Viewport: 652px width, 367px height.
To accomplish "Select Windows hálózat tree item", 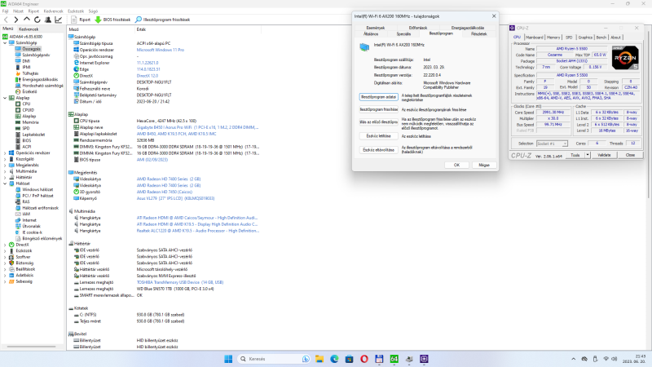I will click(x=37, y=189).
